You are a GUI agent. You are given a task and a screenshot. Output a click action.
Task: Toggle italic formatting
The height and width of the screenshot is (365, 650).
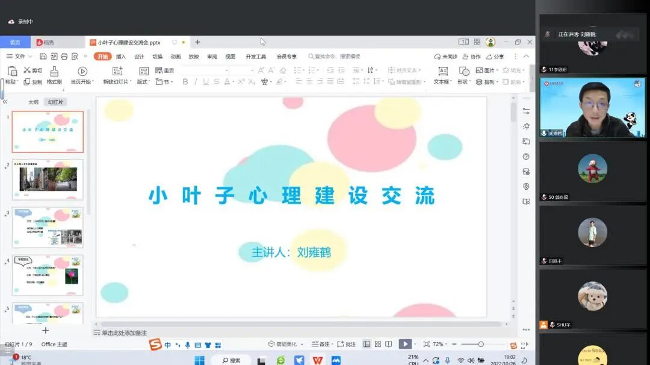196,81
